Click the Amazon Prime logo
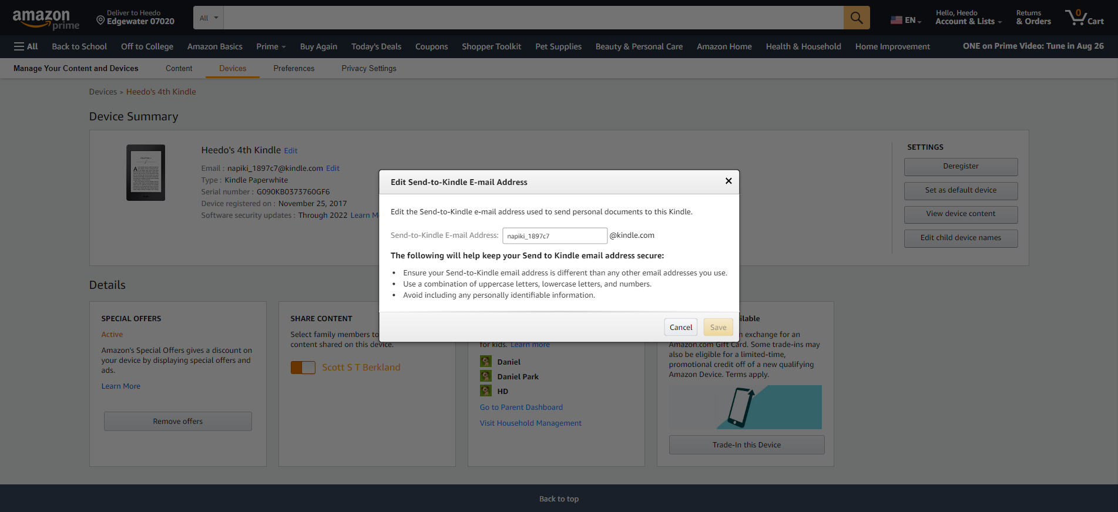Viewport: 1118px width, 512px height. (x=46, y=19)
